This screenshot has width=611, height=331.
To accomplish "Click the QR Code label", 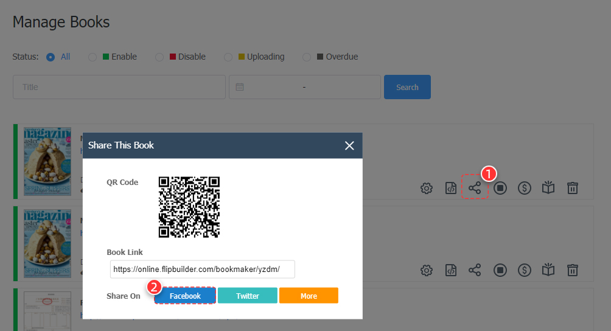I will click(122, 183).
